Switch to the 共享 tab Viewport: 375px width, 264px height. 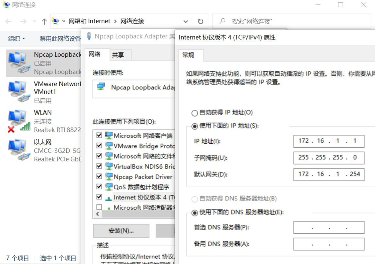(x=118, y=55)
